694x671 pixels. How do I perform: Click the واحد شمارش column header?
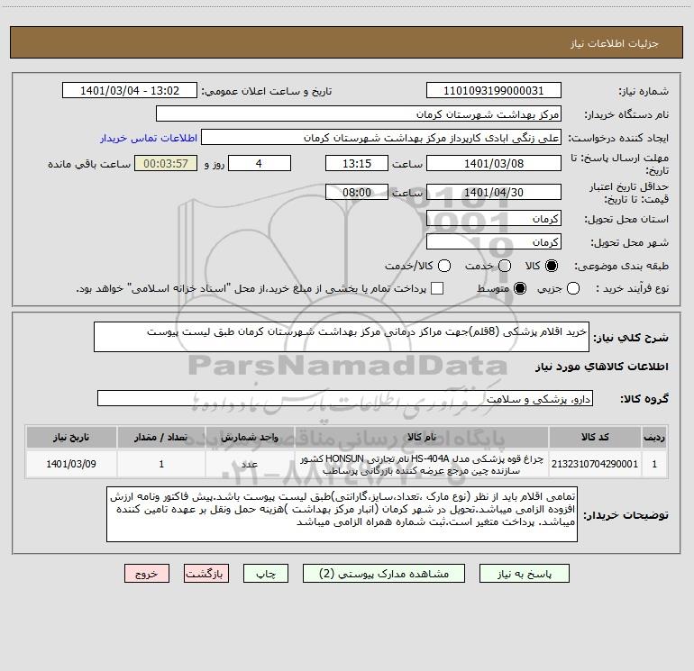[x=250, y=437]
